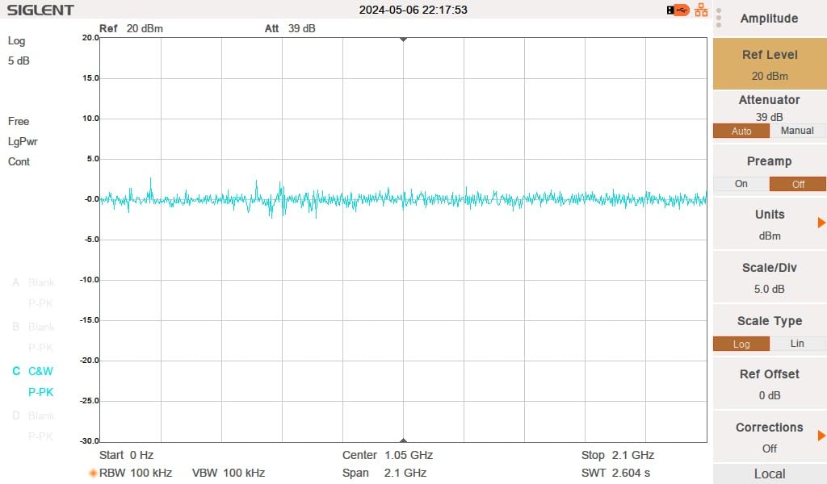Viewport: 827px width, 484px height.
Task: Open the Amplitude menu header
Action: click(769, 19)
